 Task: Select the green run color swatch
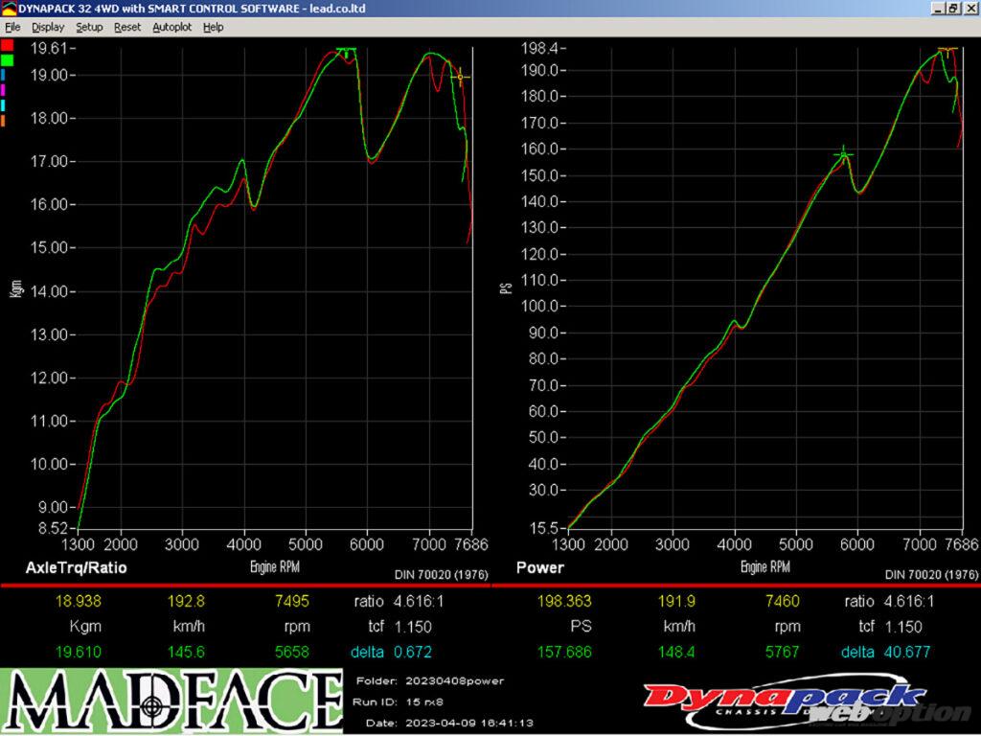coord(7,59)
